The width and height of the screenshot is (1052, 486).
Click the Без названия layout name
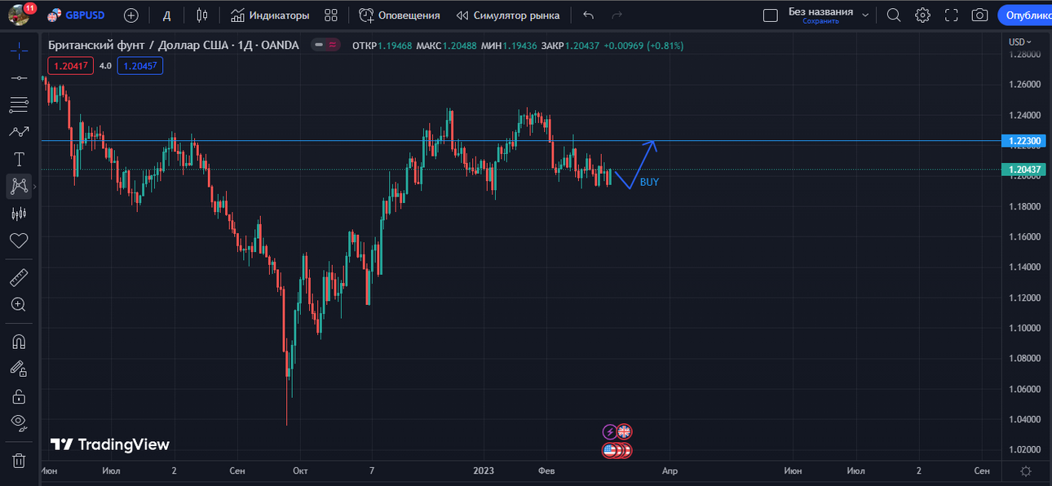pyautogui.click(x=820, y=11)
